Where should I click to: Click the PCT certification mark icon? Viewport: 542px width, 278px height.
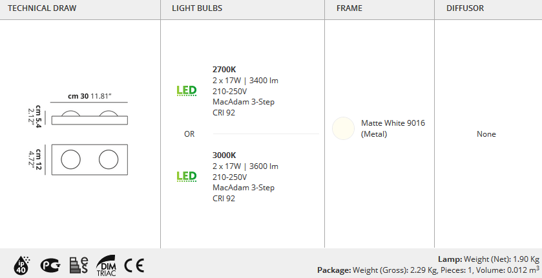49,264
